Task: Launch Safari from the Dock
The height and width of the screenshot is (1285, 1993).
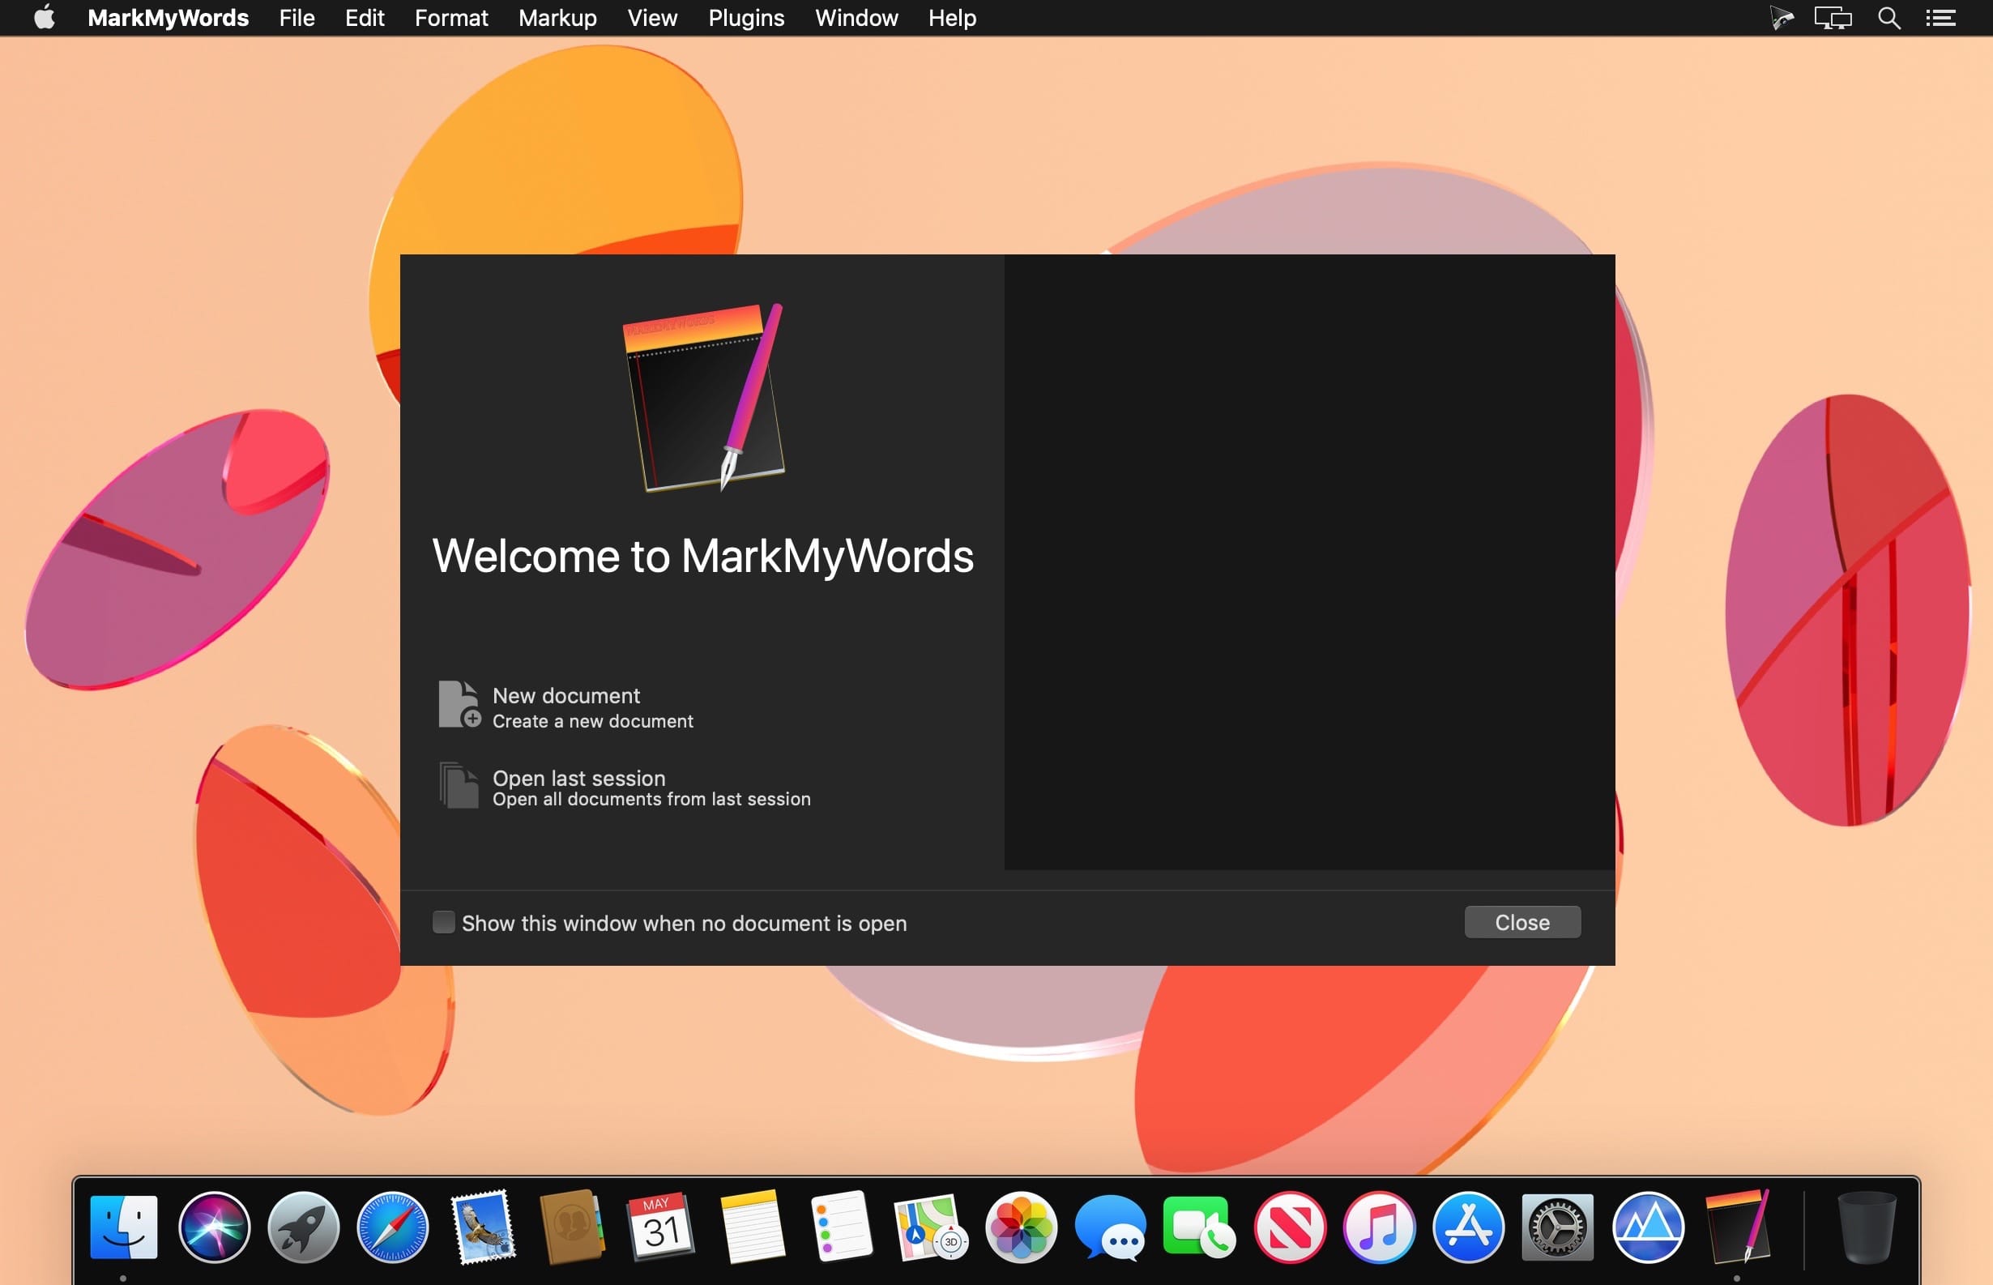Action: pos(392,1227)
